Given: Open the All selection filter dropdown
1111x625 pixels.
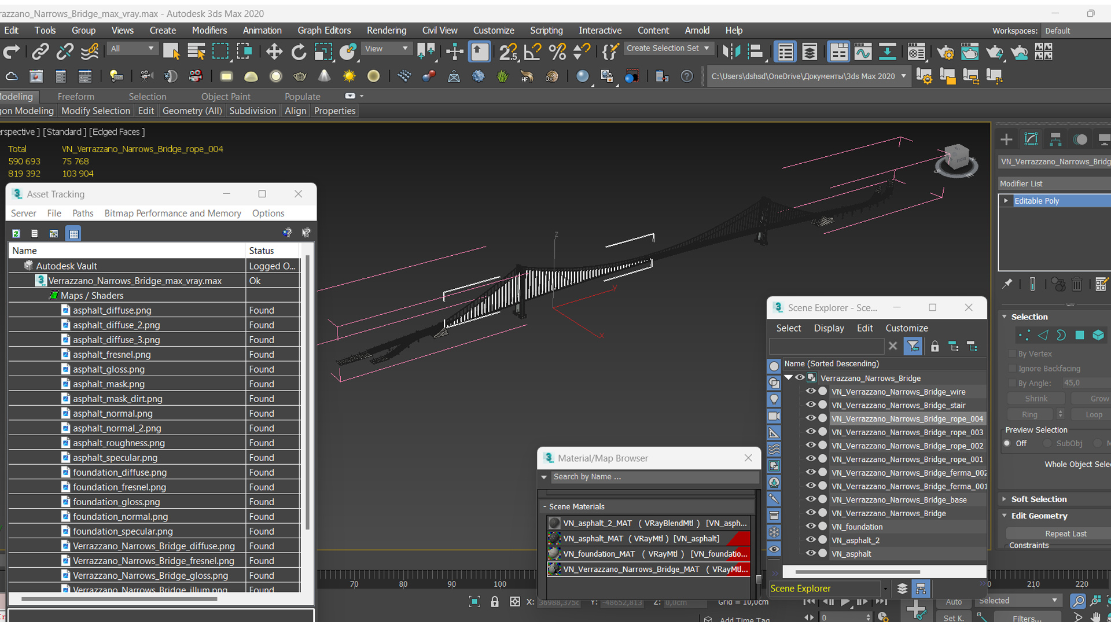Looking at the screenshot, I should coord(132,49).
